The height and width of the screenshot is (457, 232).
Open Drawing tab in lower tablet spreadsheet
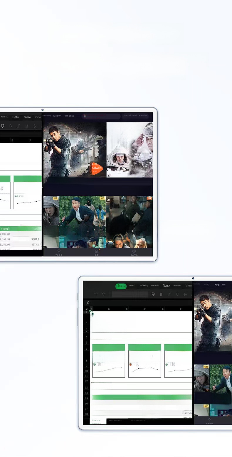[x=144, y=285]
